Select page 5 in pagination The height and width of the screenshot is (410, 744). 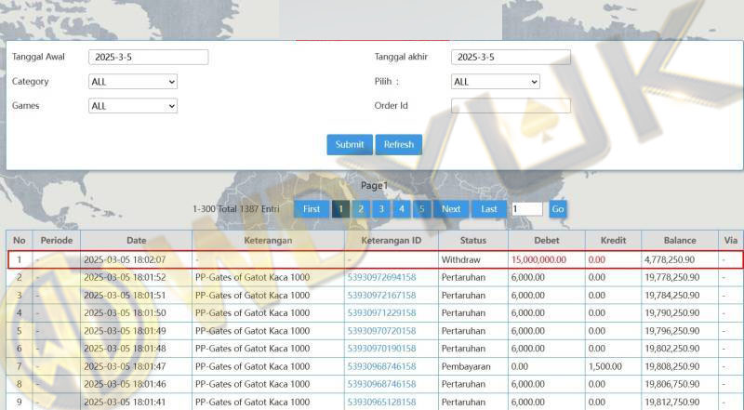pyautogui.click(x=422, y=209)
